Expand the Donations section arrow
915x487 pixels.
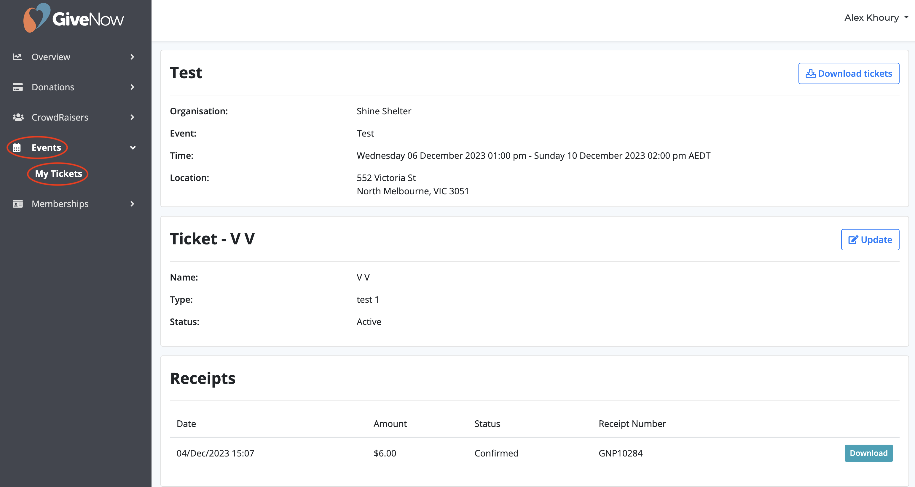[x=132, y=87]
